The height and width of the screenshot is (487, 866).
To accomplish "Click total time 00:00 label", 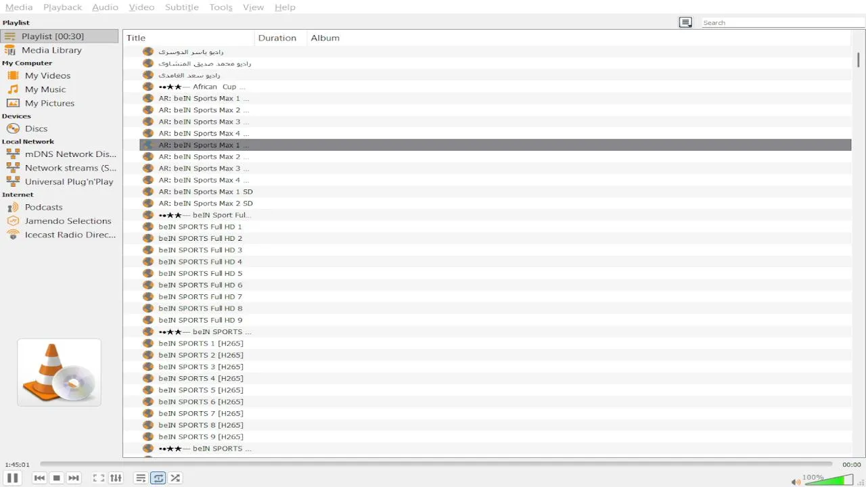I will pos(851,465).
